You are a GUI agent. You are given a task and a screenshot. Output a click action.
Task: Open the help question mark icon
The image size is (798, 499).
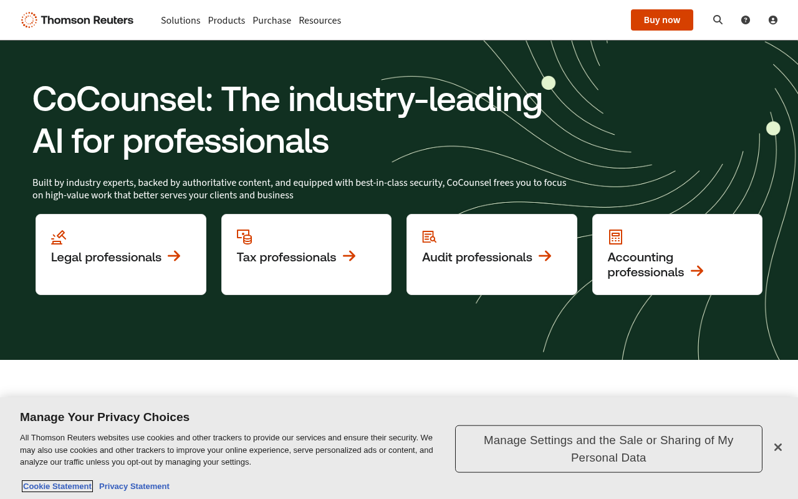click(x=746, y=20)
